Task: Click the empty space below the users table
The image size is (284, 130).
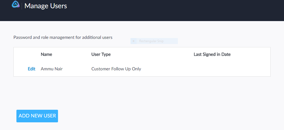Action: 142,90
